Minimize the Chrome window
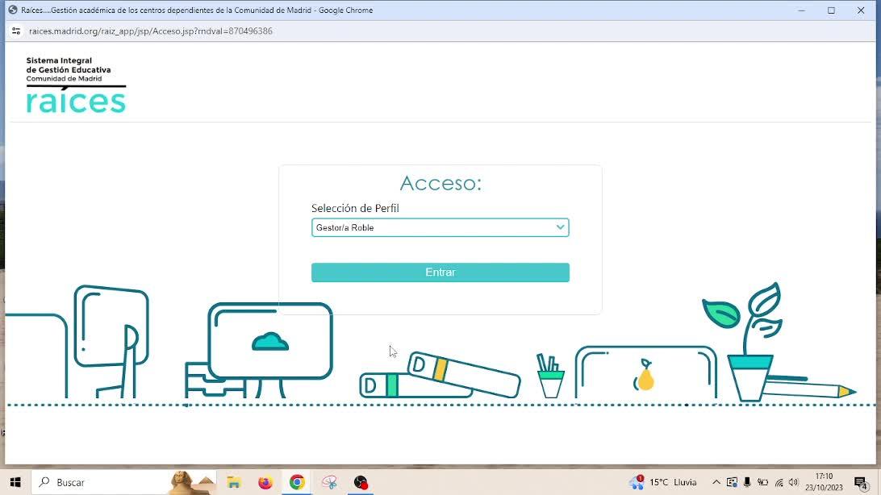881x495 pixels. pos(802,10)
